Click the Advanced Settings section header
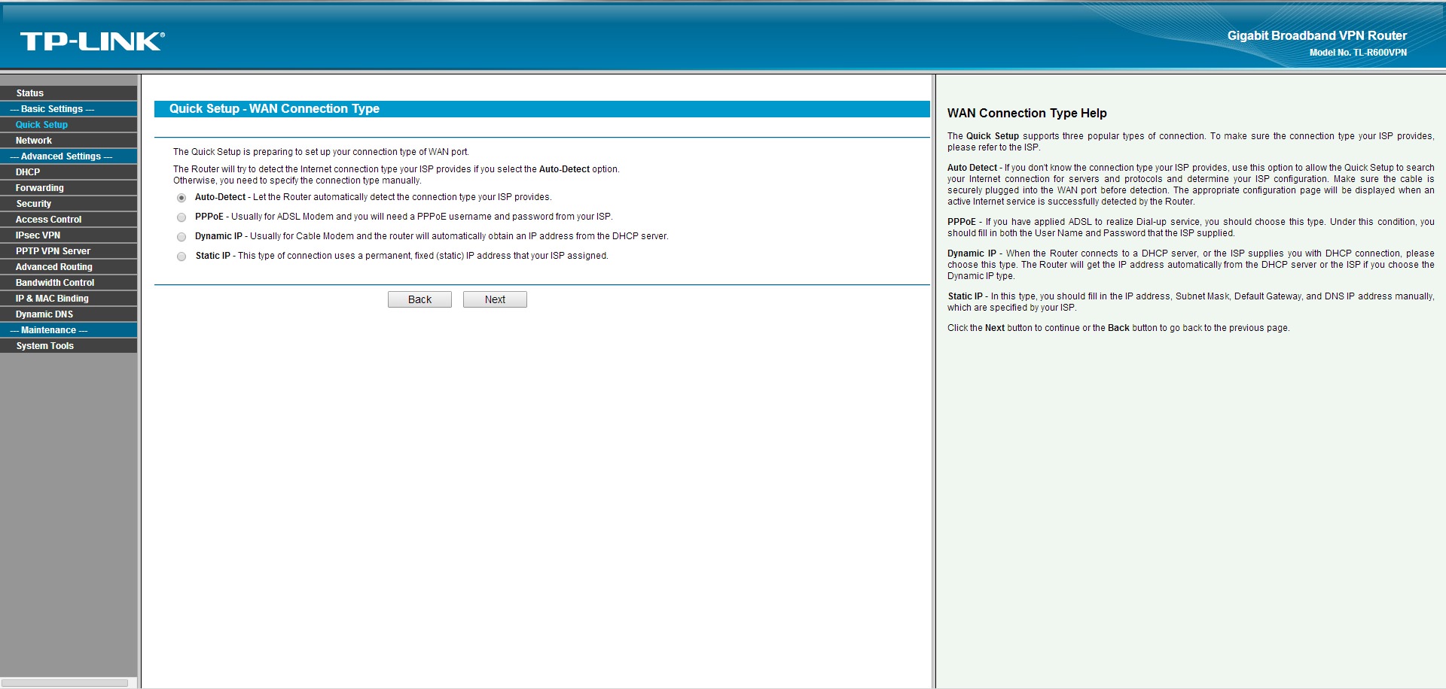 (x=69, y=156)
